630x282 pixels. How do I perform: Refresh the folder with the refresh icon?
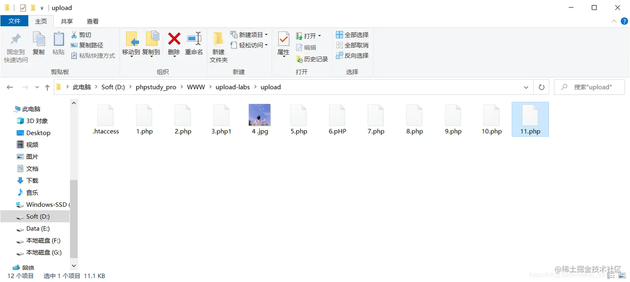541,87
